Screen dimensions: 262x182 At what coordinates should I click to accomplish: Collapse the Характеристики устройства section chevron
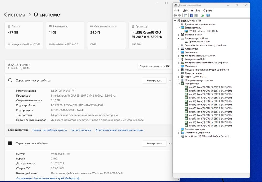[170, 81]
